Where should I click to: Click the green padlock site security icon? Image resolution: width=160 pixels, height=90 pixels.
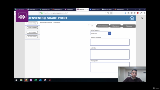click(42, 13)
